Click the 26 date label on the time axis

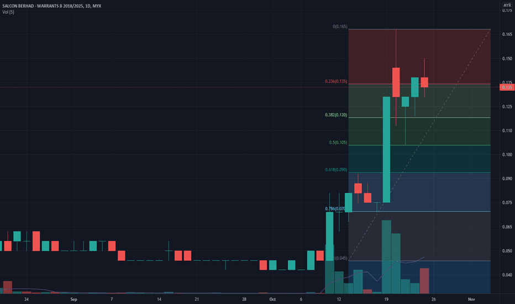(x=434, y=300)
